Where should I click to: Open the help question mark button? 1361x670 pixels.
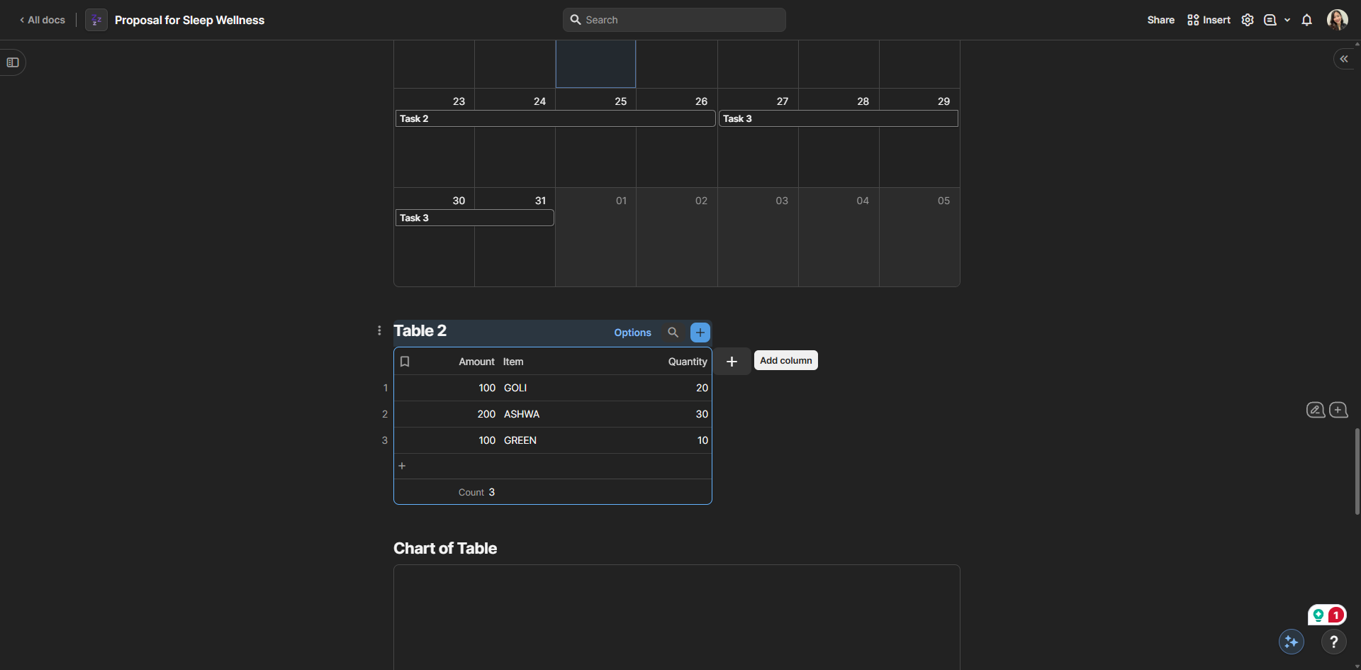1334,642
